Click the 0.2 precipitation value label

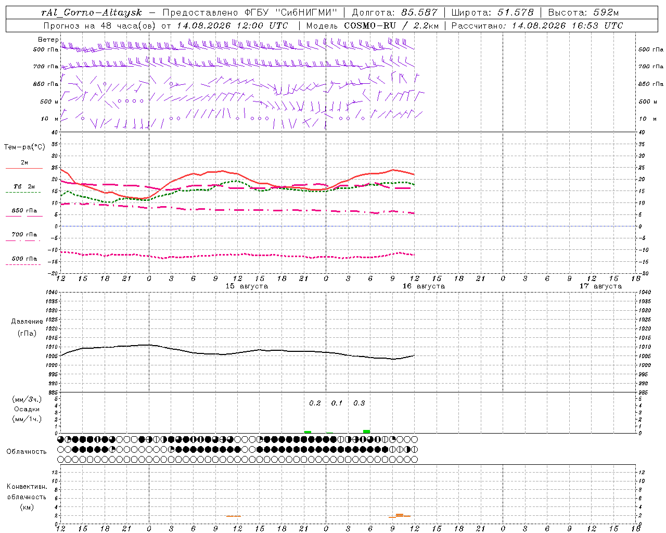click(x=315, y=403)
